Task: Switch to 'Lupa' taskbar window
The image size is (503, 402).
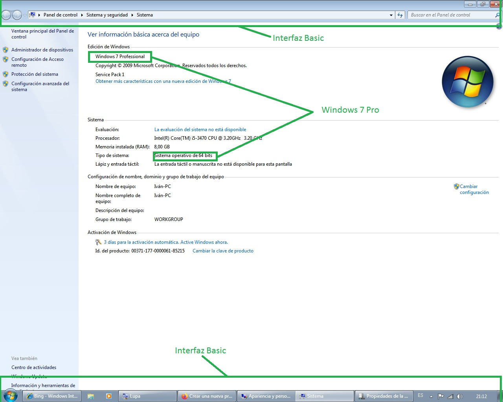Action: coord(147,396)
